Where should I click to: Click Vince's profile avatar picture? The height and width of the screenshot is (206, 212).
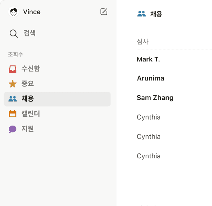point(13,12)
